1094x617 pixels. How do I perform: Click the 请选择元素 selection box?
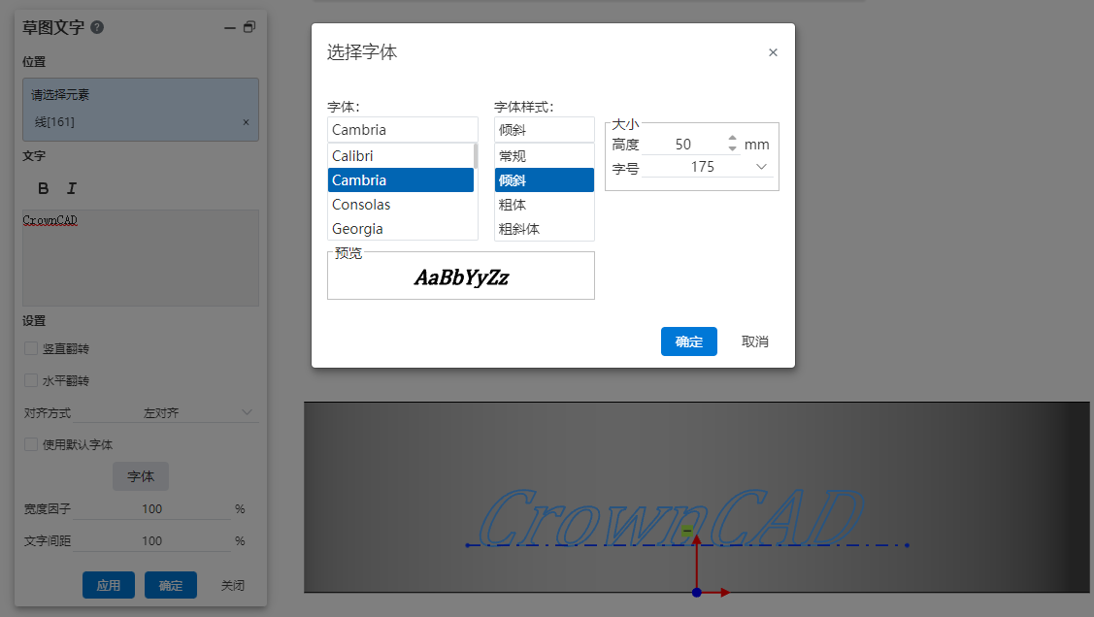tap(140, 110)
